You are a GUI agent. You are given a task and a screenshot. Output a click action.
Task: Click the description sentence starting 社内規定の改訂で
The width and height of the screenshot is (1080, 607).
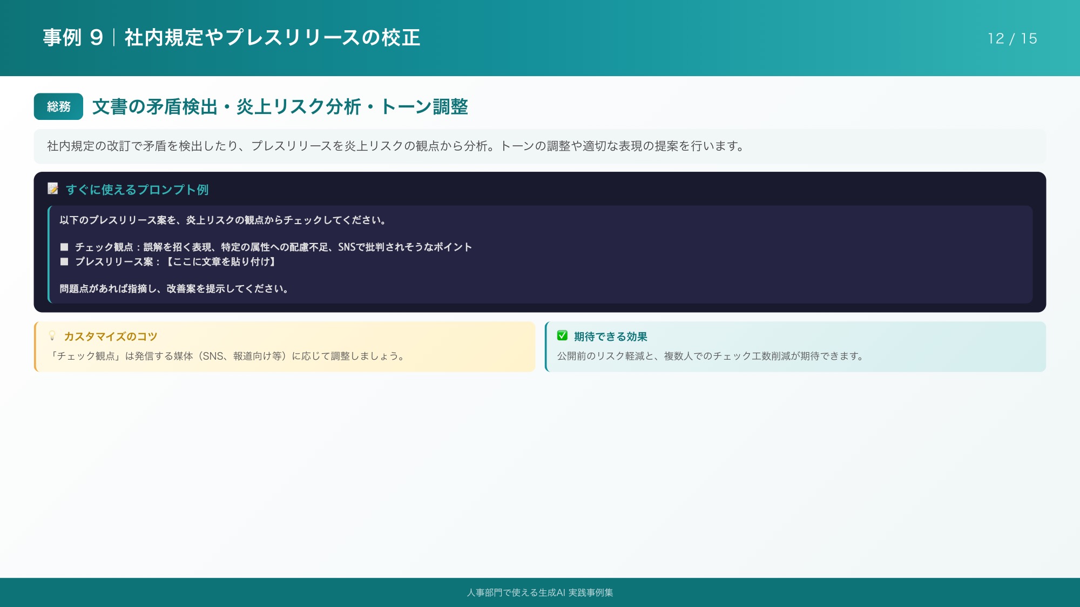(x=396, y=146)
